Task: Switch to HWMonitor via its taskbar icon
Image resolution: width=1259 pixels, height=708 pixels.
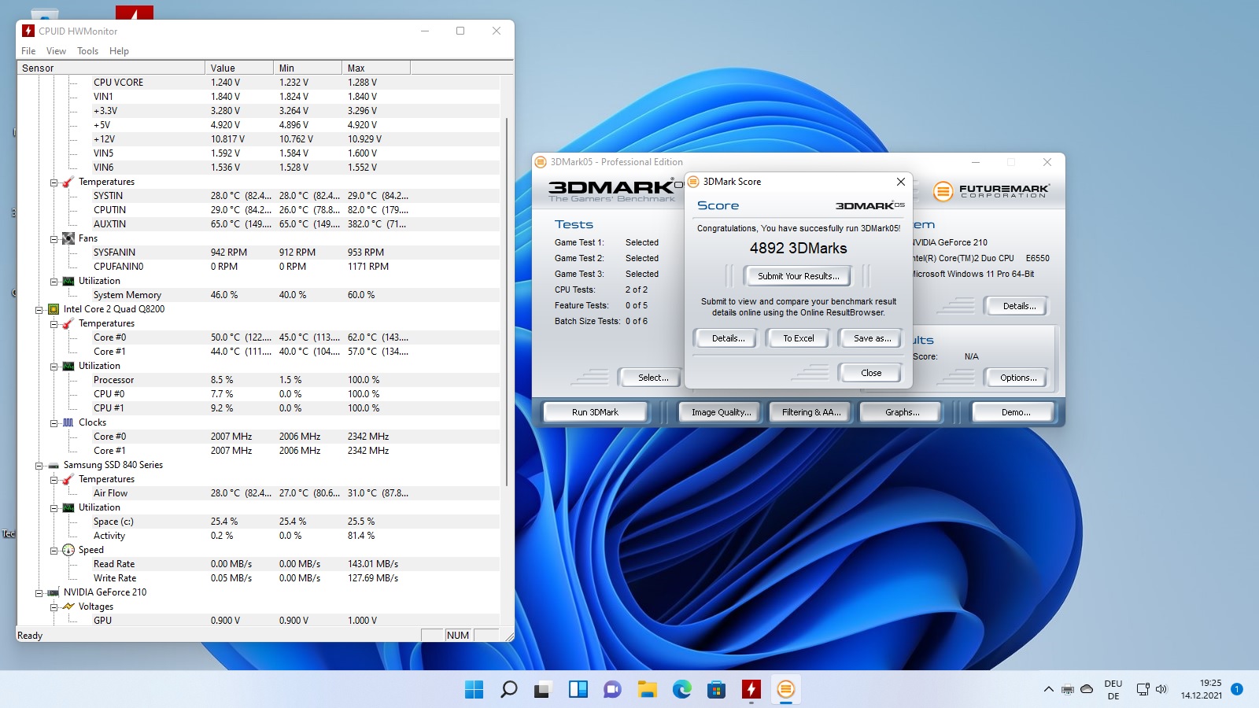Action: 751,690
